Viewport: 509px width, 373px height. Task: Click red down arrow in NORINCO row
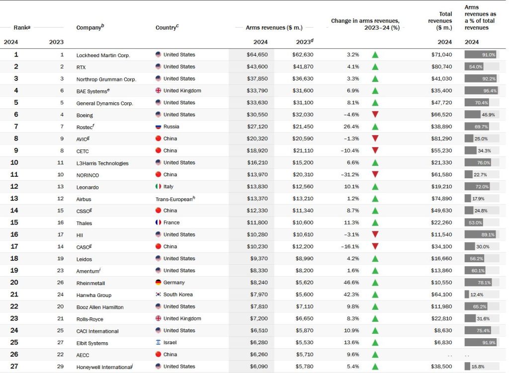(x=375, y=174)
